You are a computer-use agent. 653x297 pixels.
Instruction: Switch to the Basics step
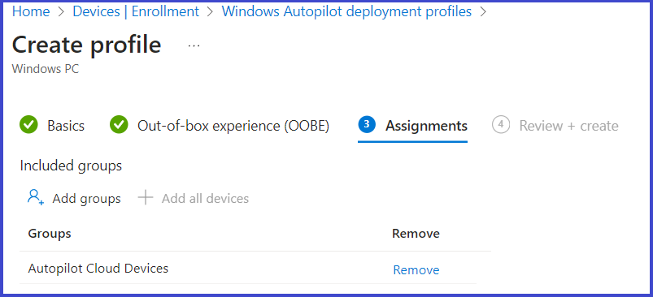[66, 126]
